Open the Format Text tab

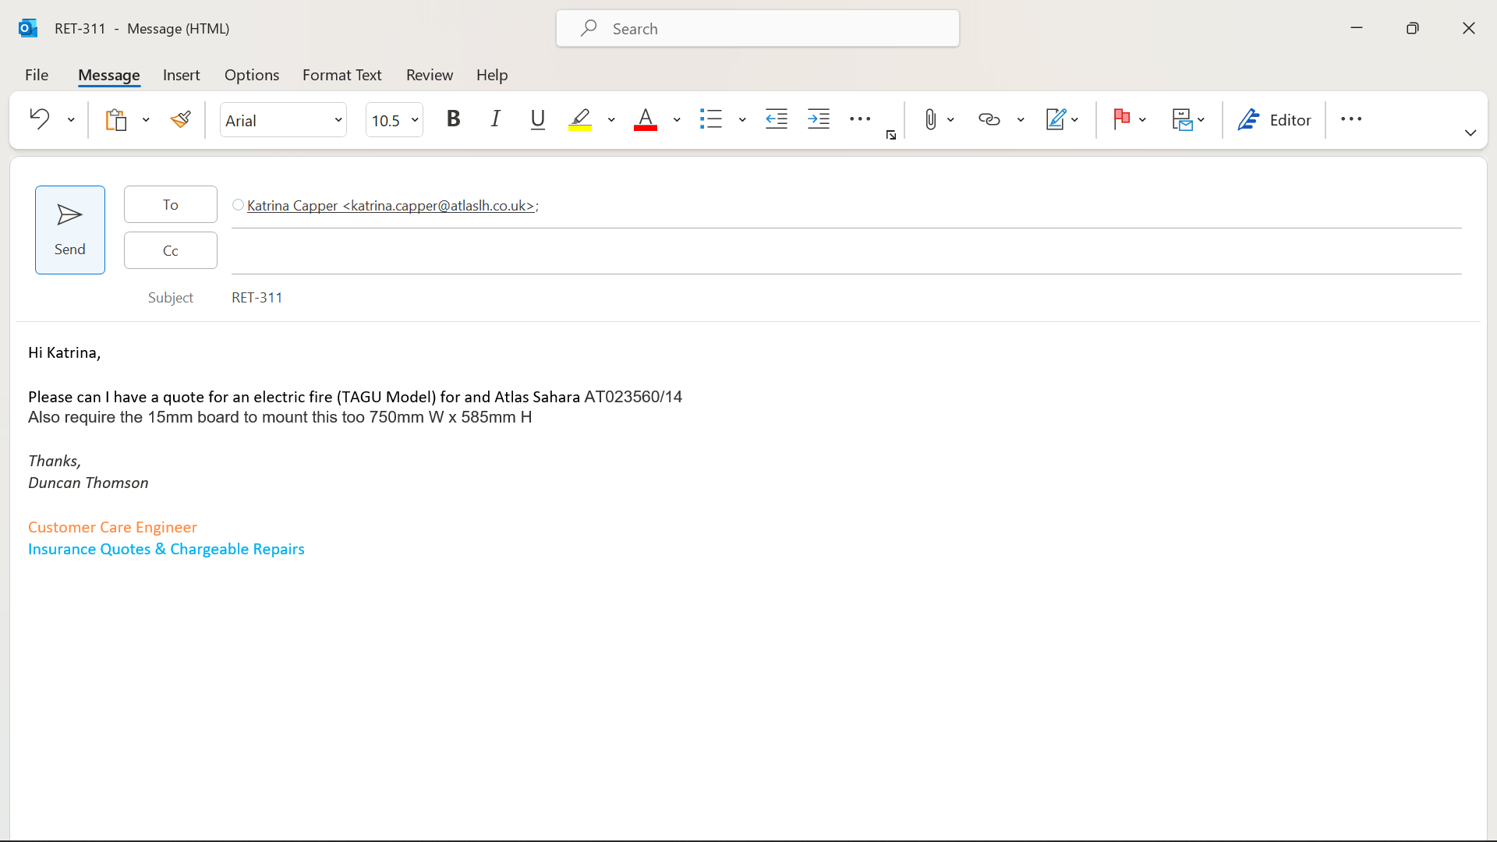[342, 75]
